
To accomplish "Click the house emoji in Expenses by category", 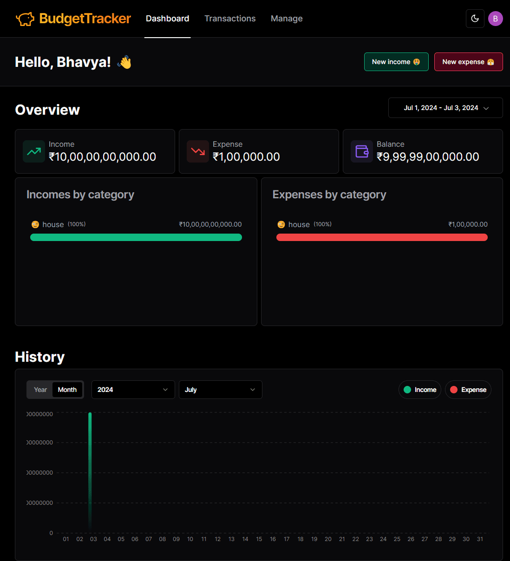I will (x=281, y=224).
